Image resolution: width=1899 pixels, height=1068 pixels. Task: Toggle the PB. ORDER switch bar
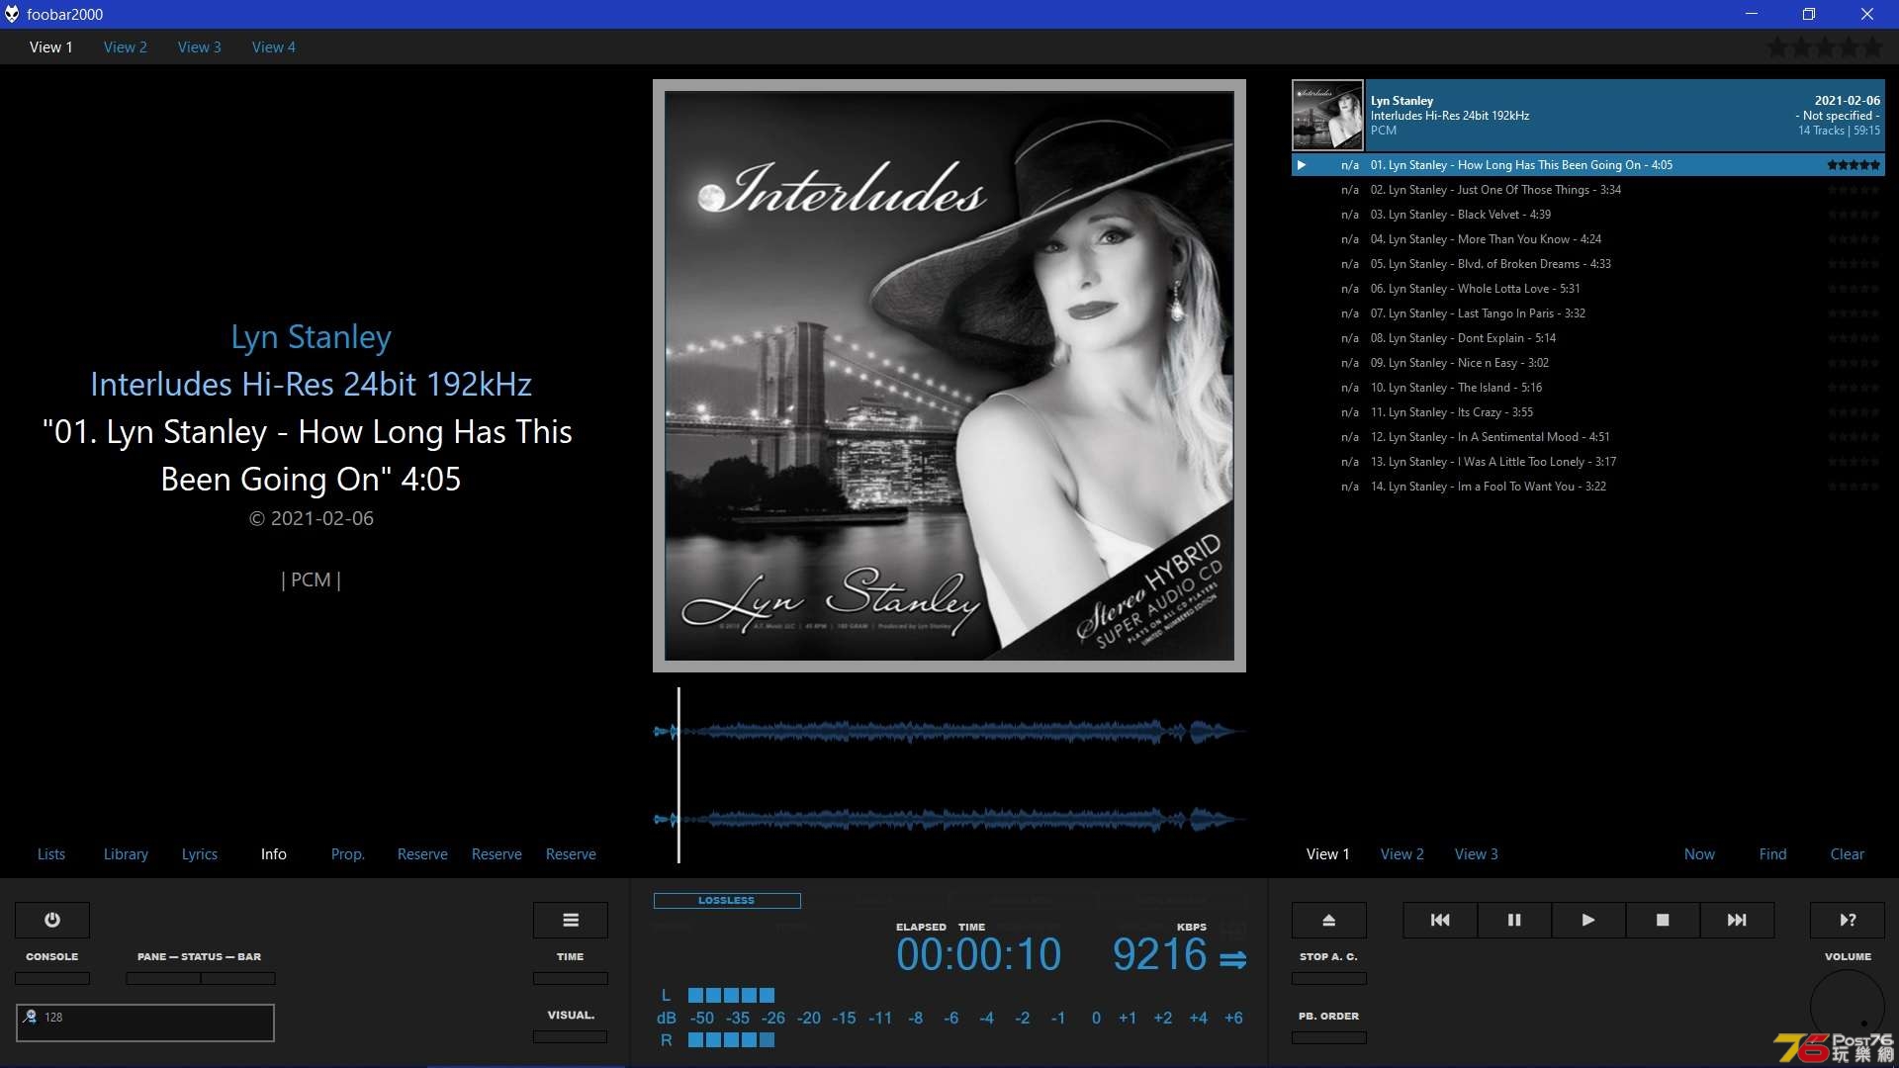coord(1329,1037)
